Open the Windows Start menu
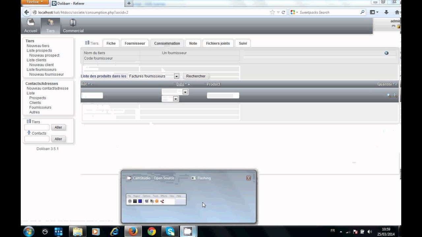 tap(29, 231)
